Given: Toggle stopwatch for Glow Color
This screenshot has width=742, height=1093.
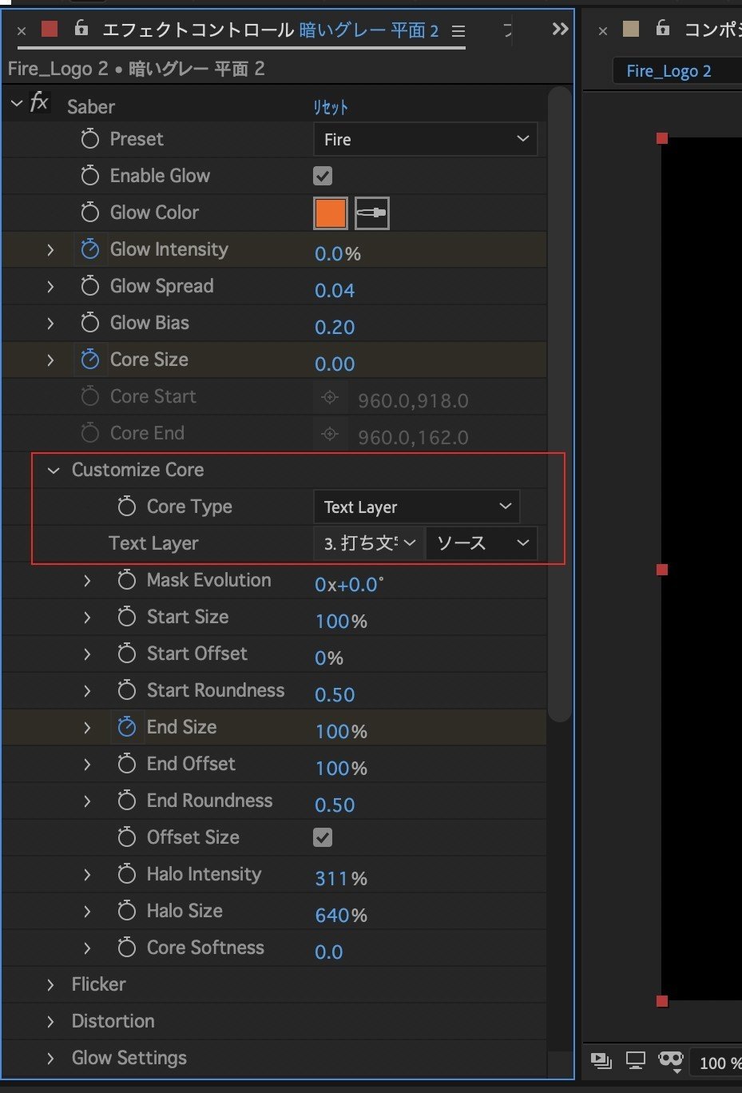Looking at the screenshot, I should [x=90, y=213].
